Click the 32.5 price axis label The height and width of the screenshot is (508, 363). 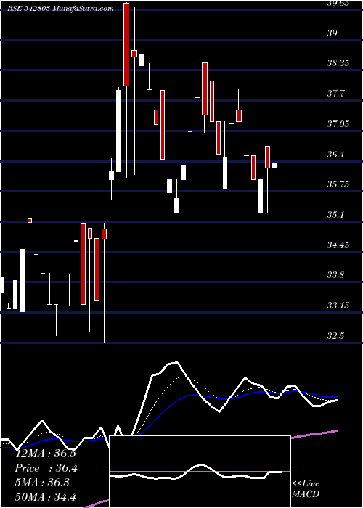tap(335, 336)
